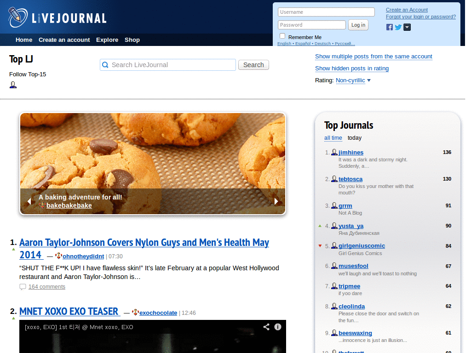Open the 164 comments link
Viewport: 471px width, 353px height.
[x=47, y=287]
